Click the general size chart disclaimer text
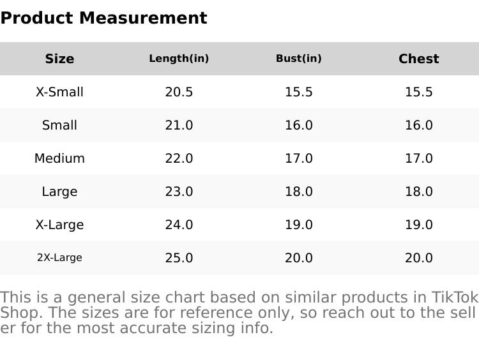The height and width of the screenshot is (351, 479). click(239, 313)
